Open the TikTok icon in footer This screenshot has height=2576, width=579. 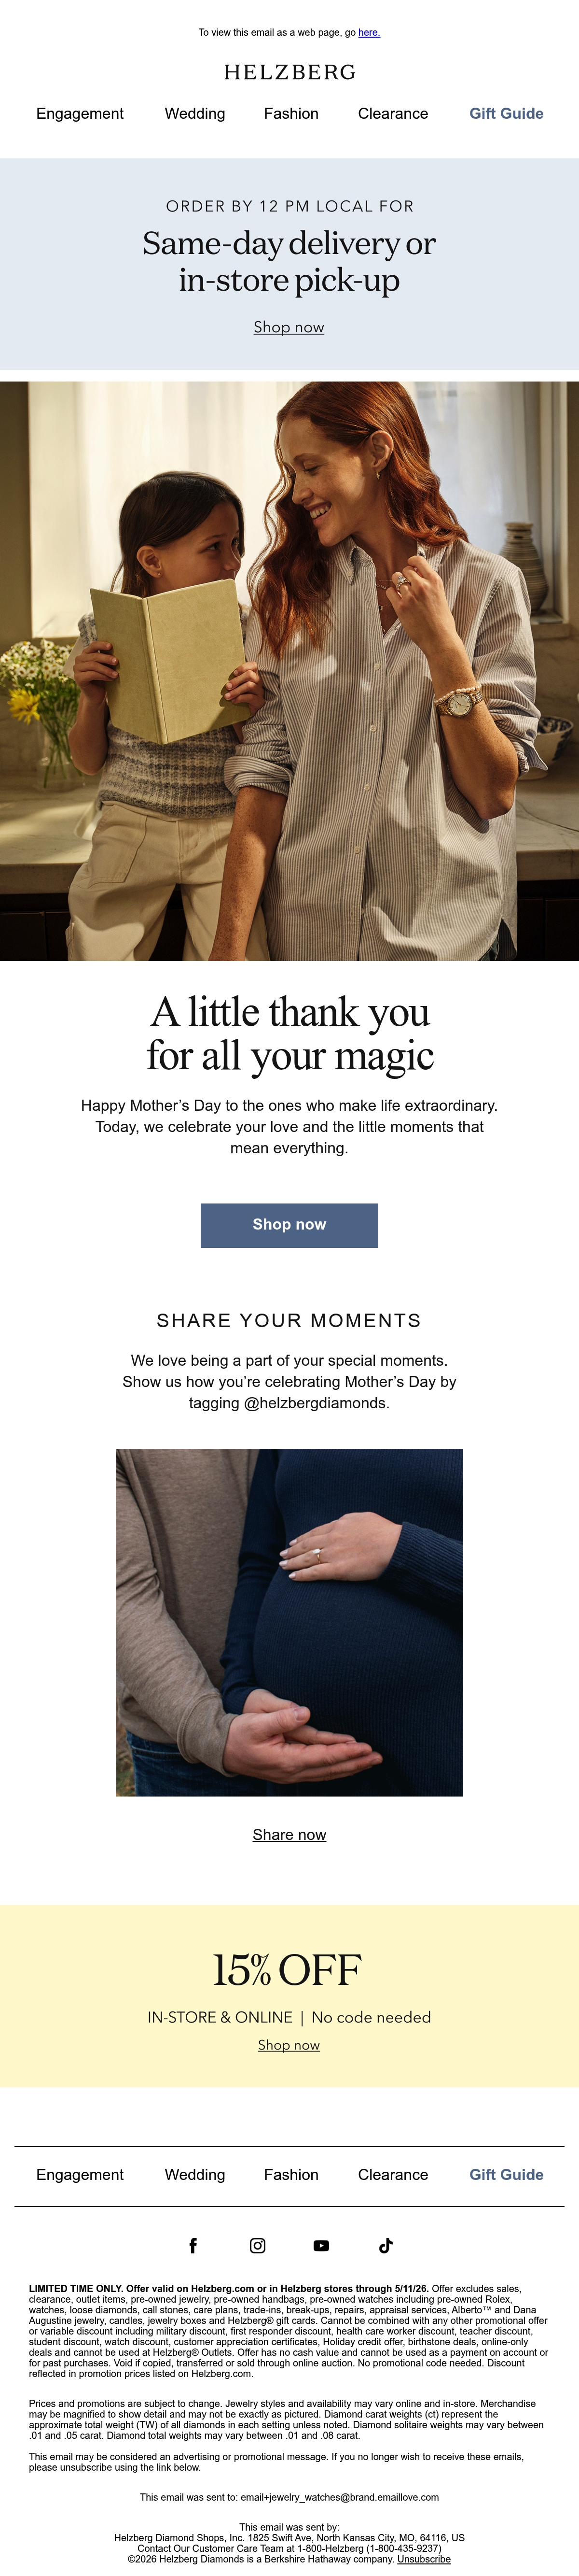386,2245
